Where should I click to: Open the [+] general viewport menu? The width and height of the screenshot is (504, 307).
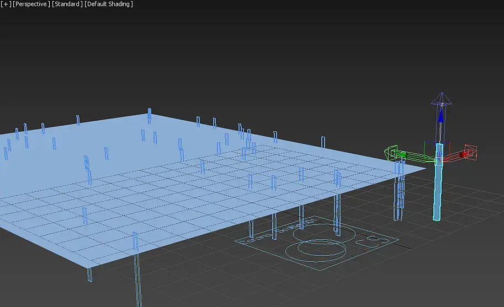6,4
